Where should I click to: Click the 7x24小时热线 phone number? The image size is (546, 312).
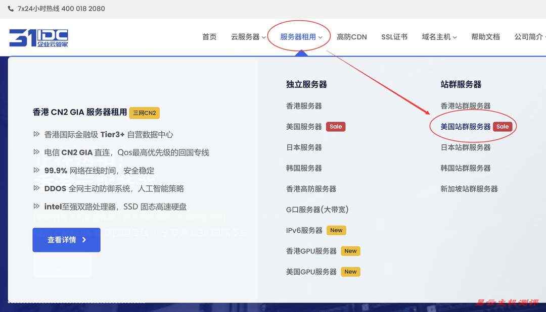[61, 9]
